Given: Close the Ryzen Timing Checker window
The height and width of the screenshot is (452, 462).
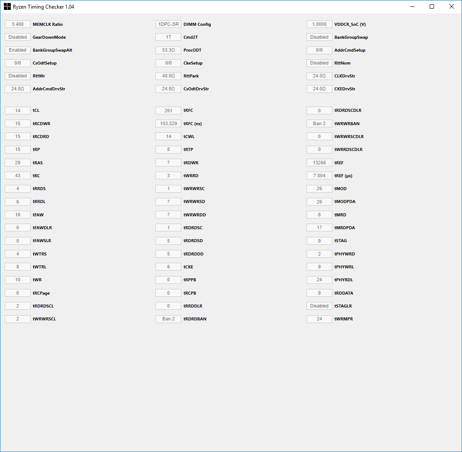Looking at the screenshot, I should [451, 6].
